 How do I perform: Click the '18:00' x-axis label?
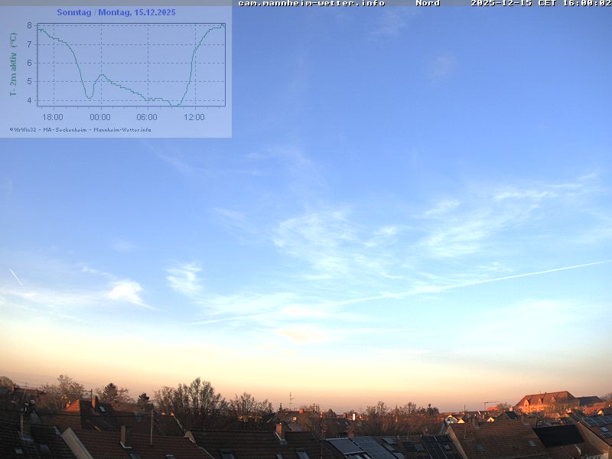point(53,117)
